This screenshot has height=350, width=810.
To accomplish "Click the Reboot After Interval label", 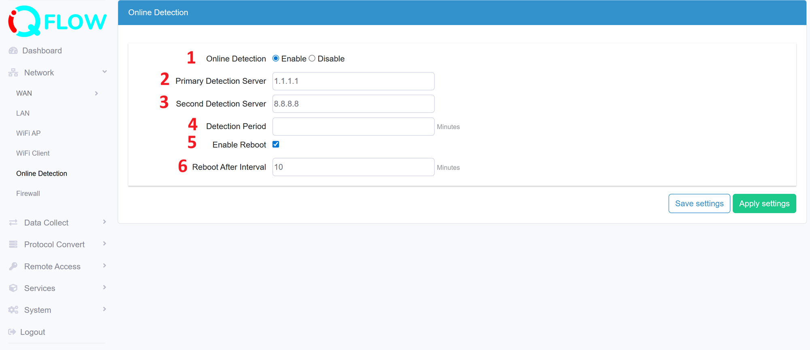I will [x=229, y=167].
